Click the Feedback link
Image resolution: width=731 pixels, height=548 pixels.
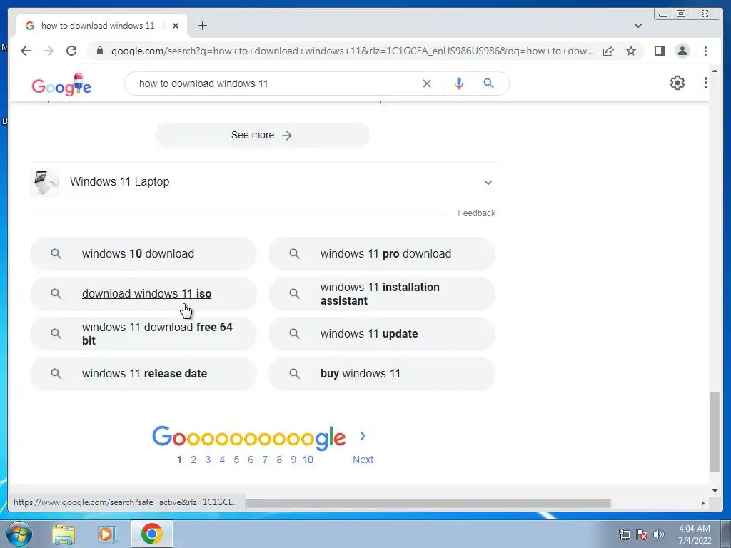pyautogui.click(x=476, y=213)
